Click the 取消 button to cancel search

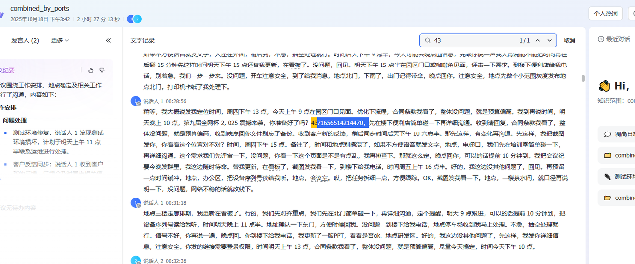[x=570, y=40]
